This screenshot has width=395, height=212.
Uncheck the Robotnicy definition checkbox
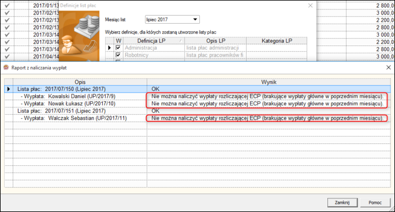(118, 55)
